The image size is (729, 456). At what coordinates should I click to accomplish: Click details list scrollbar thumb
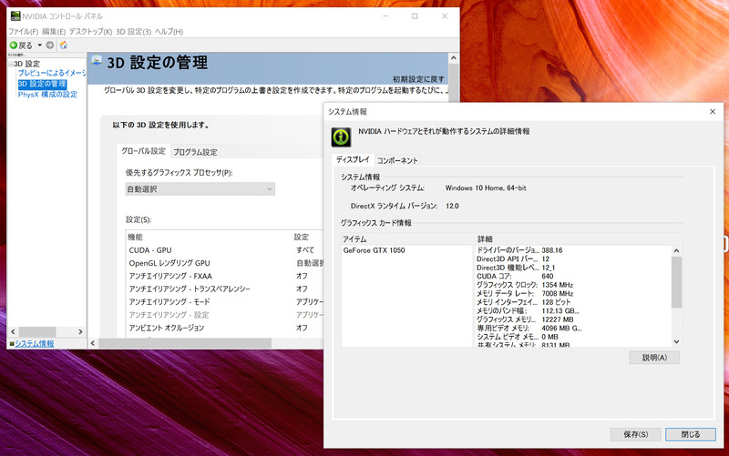pos(676,281)
